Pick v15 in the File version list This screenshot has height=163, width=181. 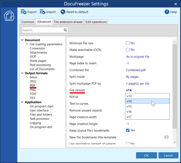pos(147,106)
